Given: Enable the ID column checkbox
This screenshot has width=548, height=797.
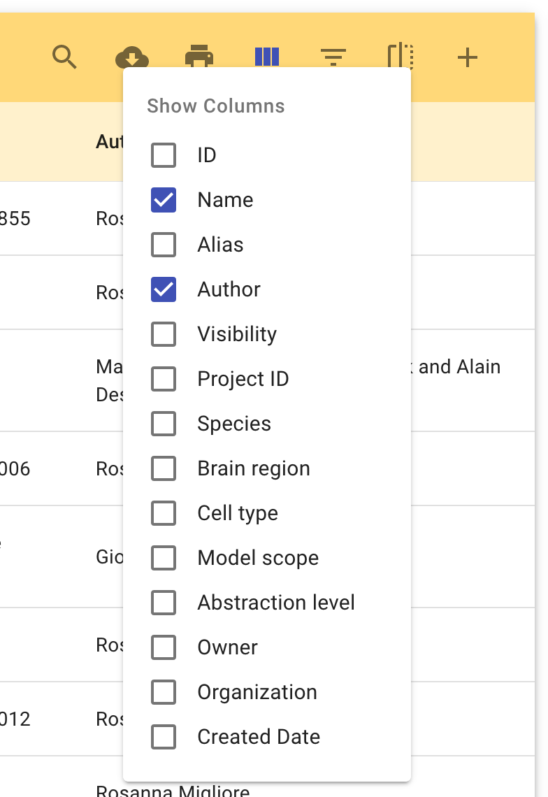Looking at the screenshot, I should coord(164,155).
